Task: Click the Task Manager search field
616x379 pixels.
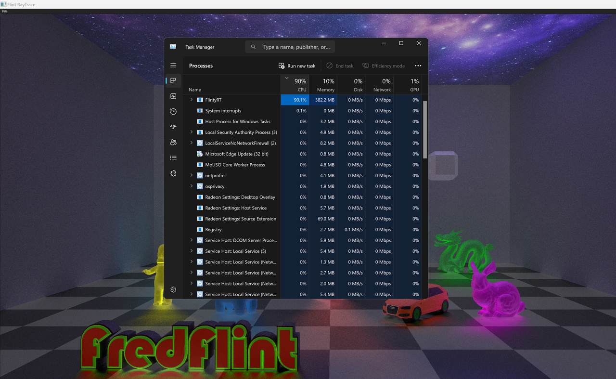Action: coord(290,47)
